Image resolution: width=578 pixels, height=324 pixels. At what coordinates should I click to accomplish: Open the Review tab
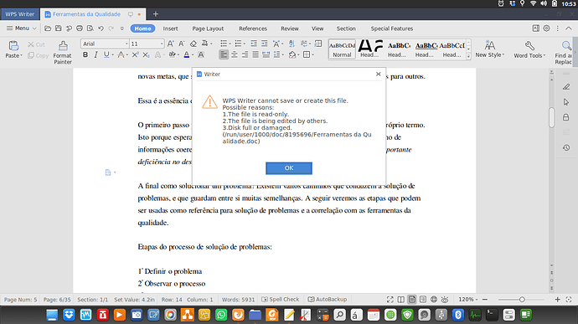point(290,28)
